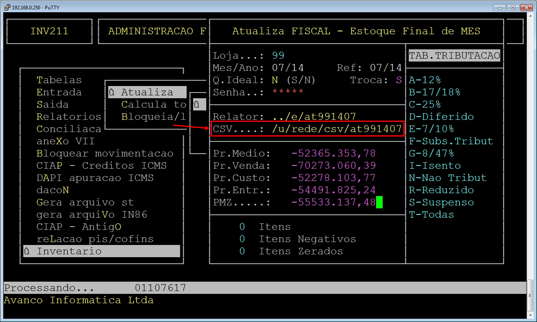Choose Bloquear movimentacao entry
The image size is (537, 322).
coord(105,153)
